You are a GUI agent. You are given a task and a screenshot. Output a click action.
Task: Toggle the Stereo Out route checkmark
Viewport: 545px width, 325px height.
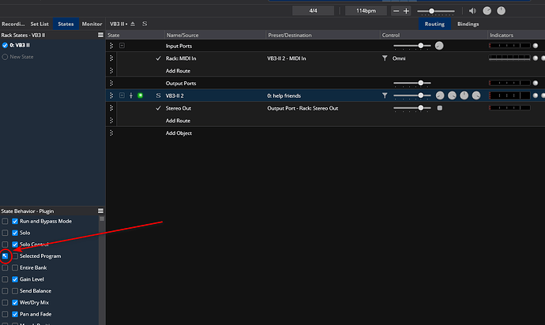coord(158,108)
